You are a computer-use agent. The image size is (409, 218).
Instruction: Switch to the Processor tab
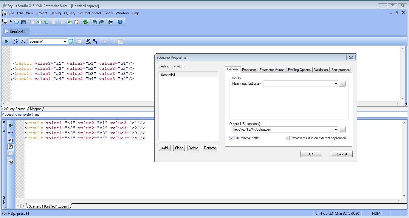[x=249, y=70]
